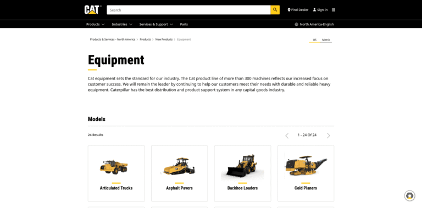The width and height of the screenshot is (422, 208).
Task: Click the Cold Planers title
Action: click(306, 188)
